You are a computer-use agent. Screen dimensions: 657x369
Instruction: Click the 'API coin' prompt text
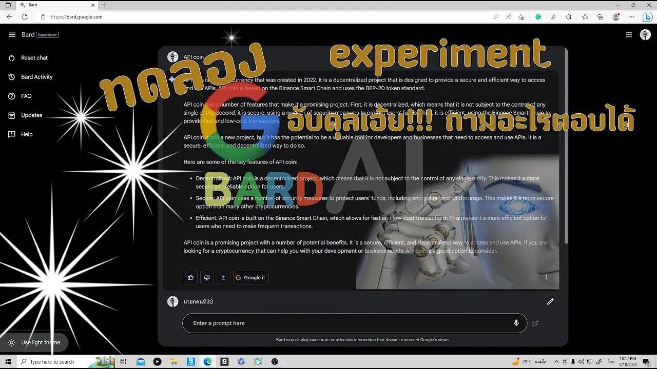pos(194,57)
